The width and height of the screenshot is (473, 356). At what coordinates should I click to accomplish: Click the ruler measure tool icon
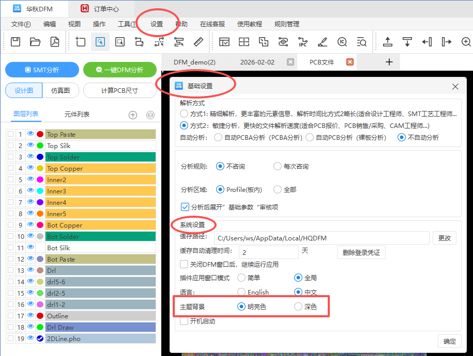(198, 42)
